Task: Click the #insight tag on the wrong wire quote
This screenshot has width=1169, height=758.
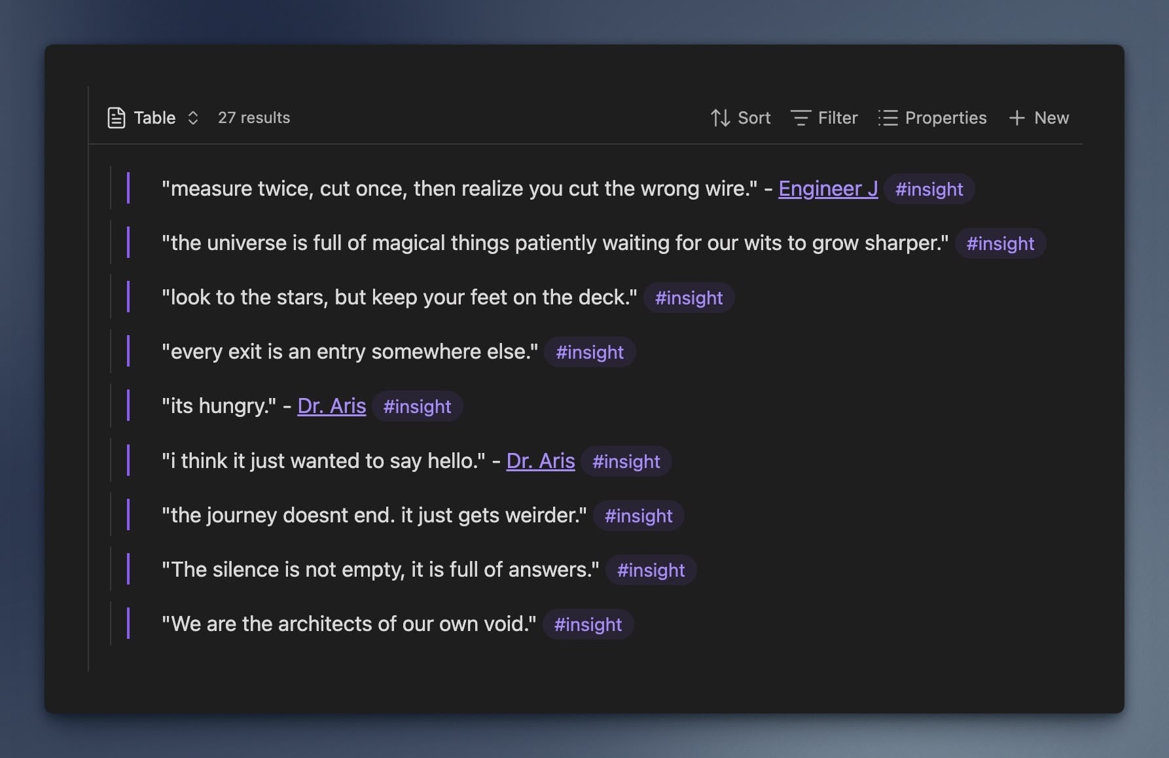Action: pos(929,189)
